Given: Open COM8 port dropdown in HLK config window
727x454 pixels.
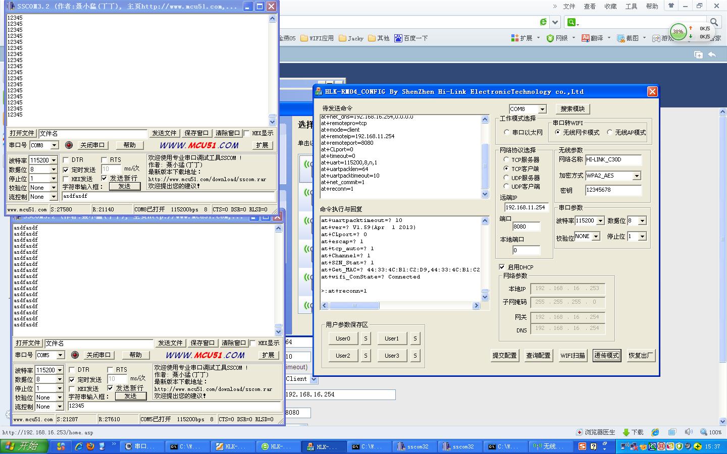Looking at the screenshot, I should [542, 109].
